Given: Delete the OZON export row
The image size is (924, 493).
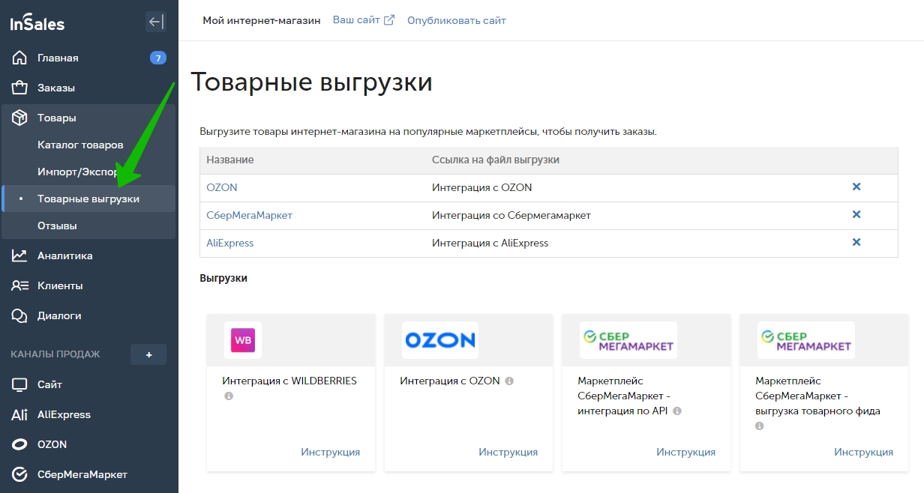Looking at the screenshot, I should [x=856, y=187].
